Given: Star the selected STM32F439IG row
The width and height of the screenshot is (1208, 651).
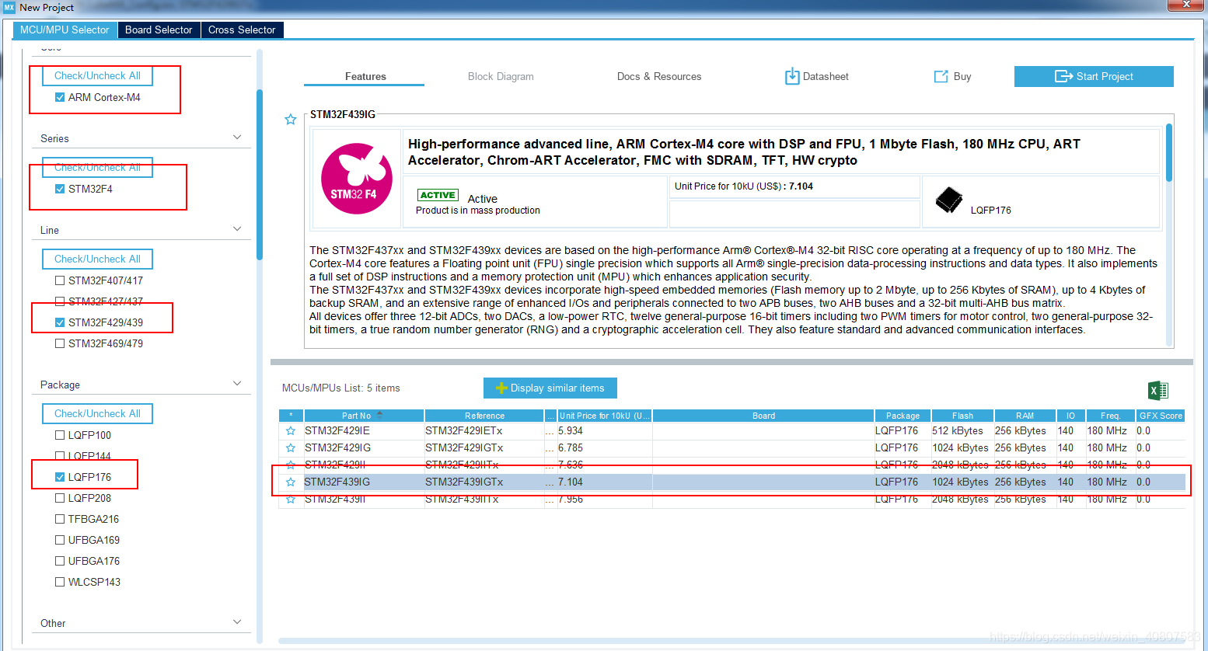Looking at the screenshot, I should 291,482.
